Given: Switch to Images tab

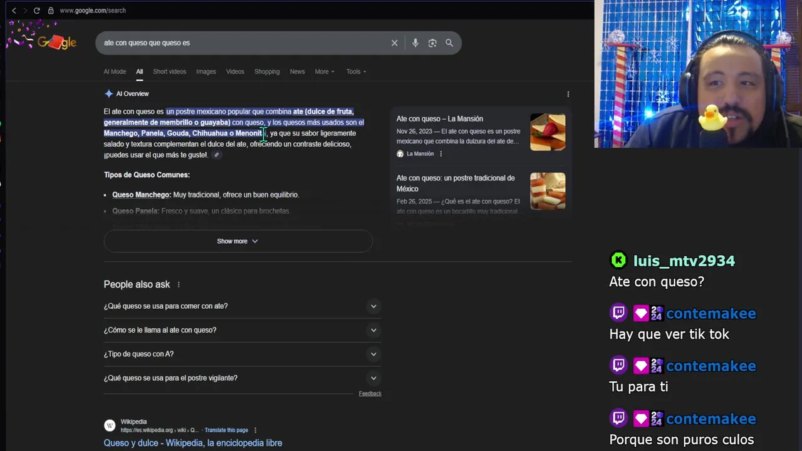Looking at the screenshot, I should [x=206, y=71].
